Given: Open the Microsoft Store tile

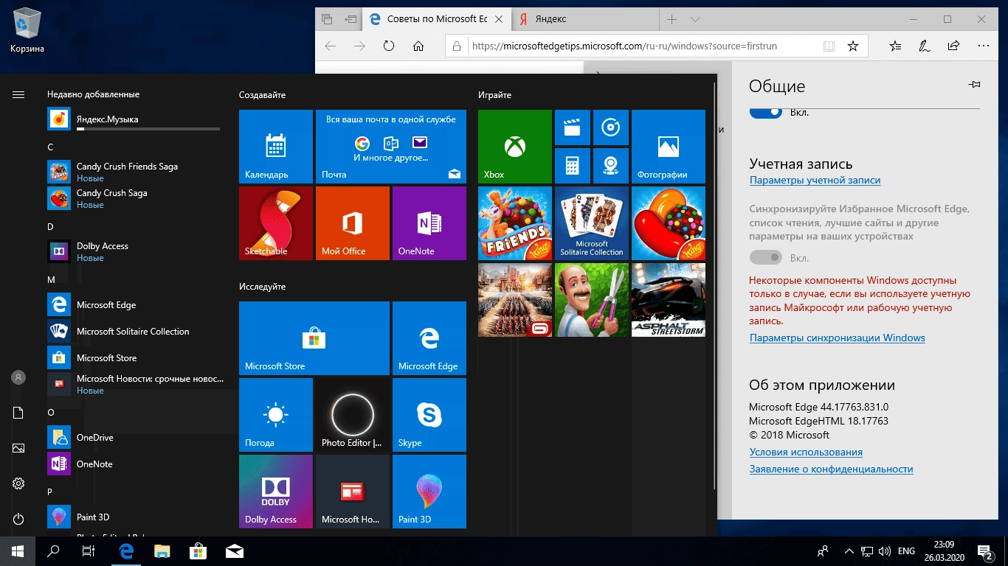Looking at the screenshot, I should 314,338.
